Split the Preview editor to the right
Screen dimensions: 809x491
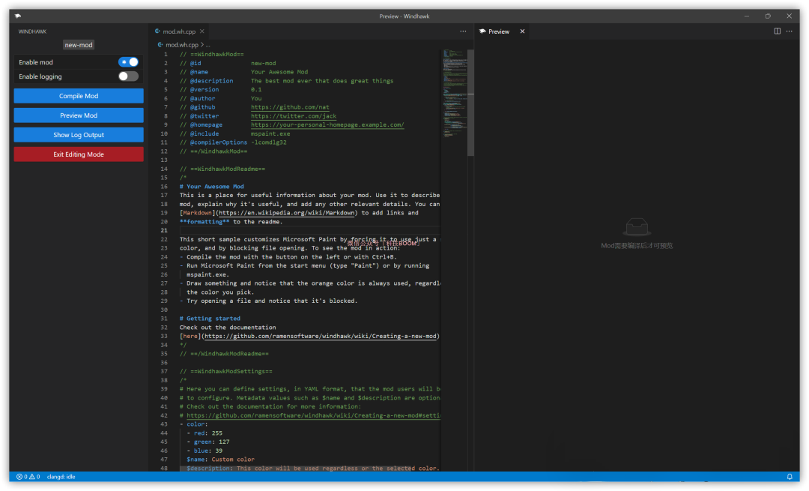[x=777, y=31]
